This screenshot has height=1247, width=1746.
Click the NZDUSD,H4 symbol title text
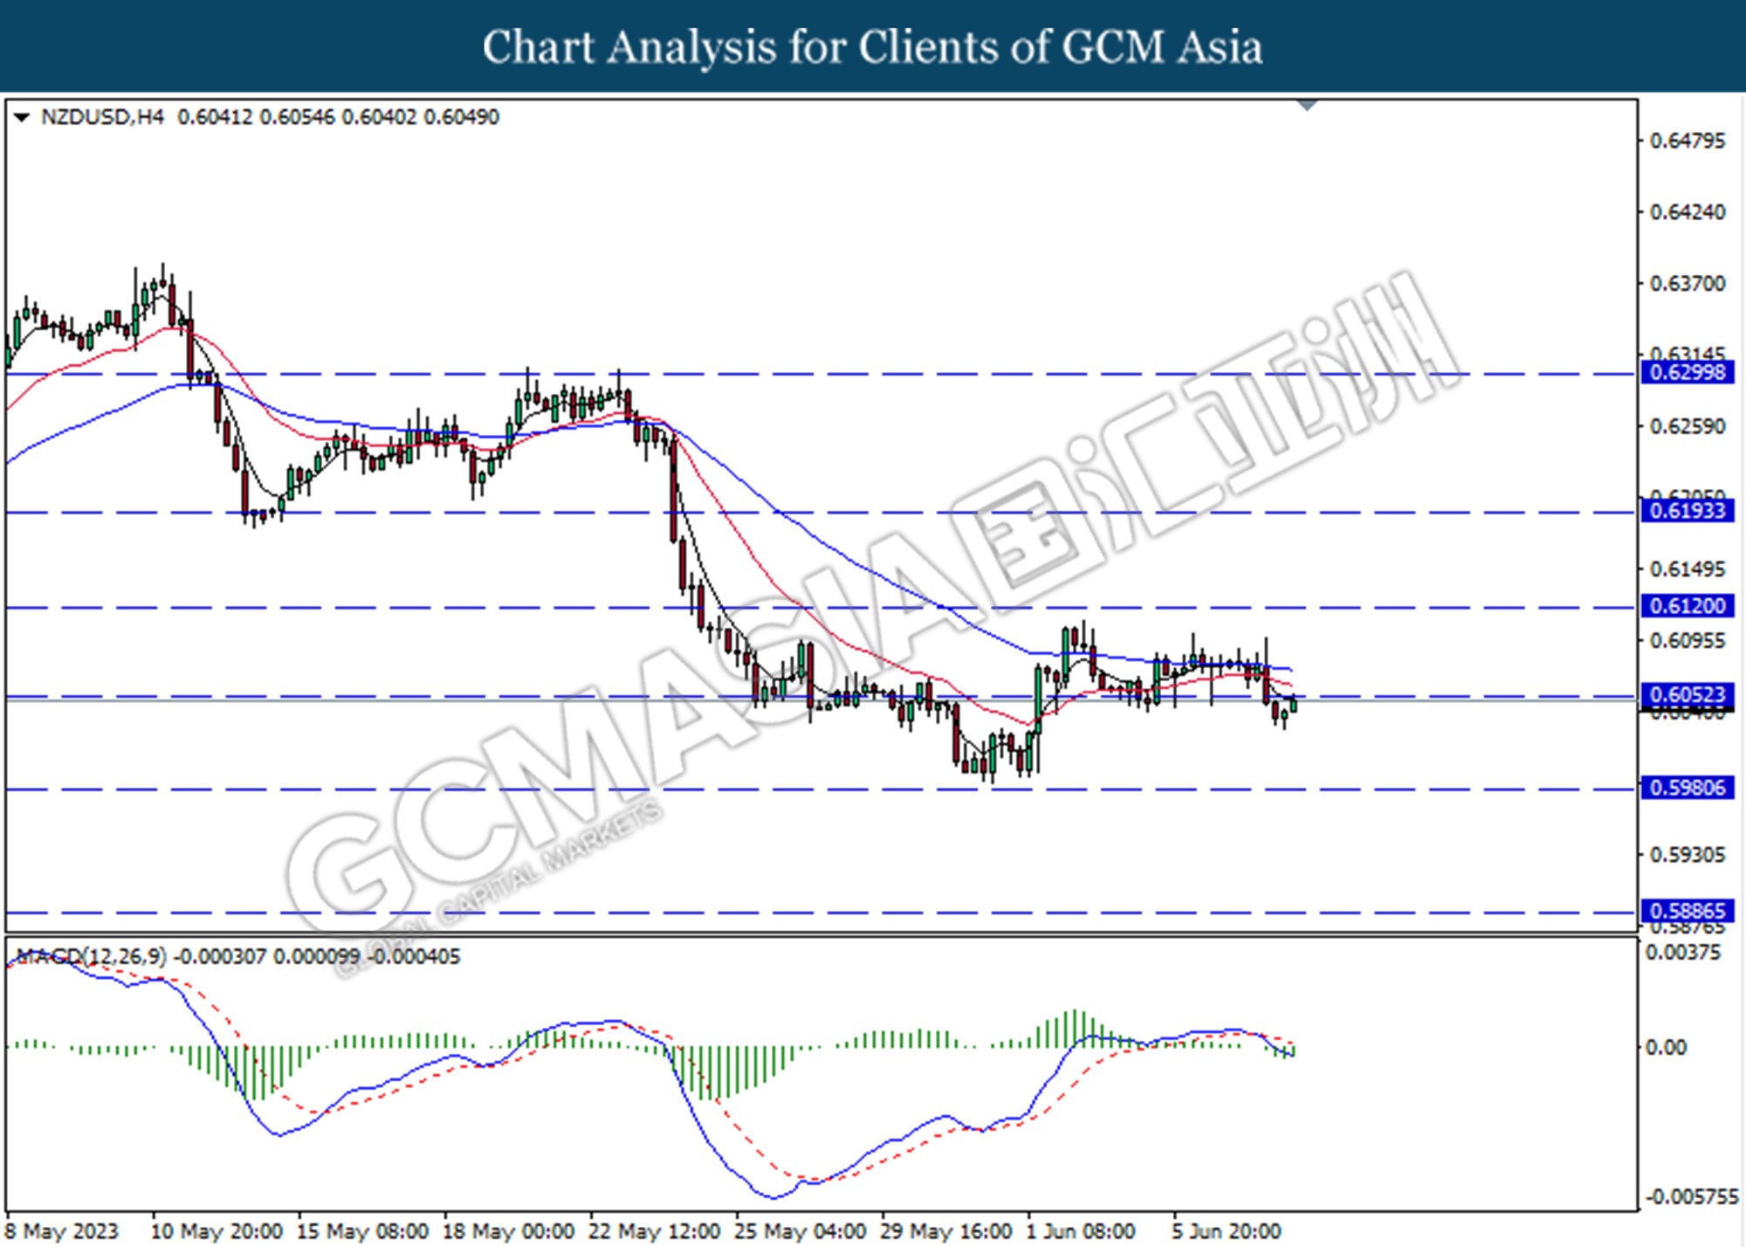102,117
